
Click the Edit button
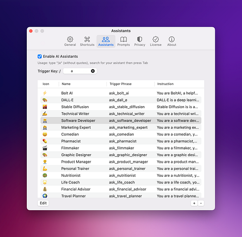(43, 203)
